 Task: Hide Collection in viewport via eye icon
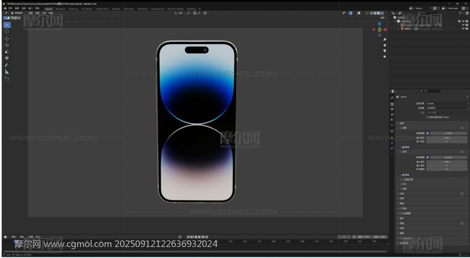point(463,21)
